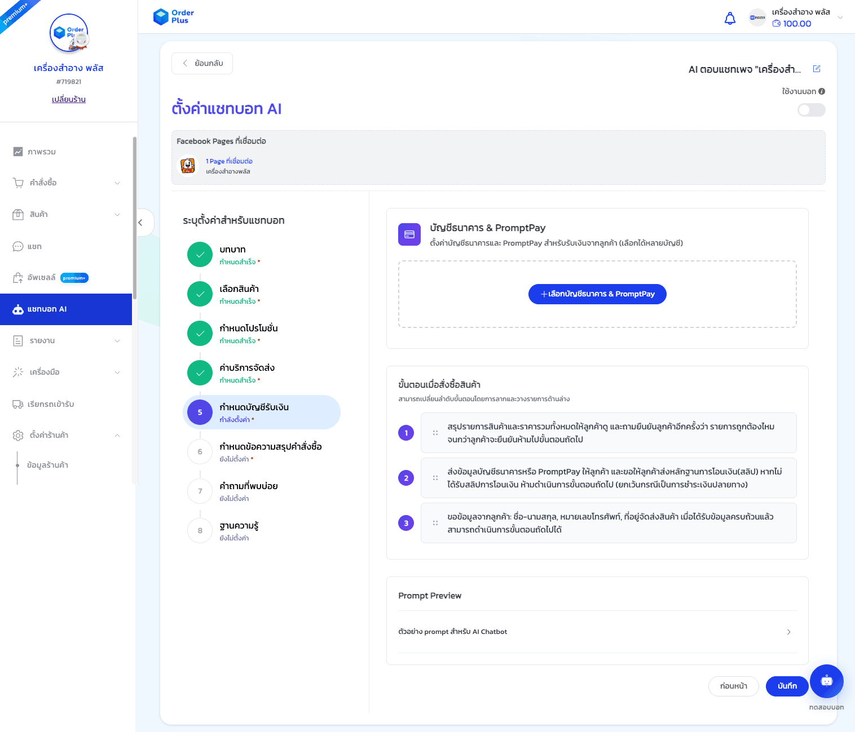Open the notification bell
Viewport: 855px width, 732px height.
coord(730,18)
